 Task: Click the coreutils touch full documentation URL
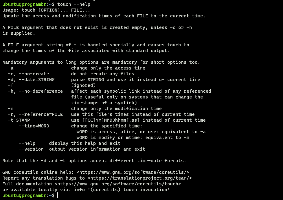click(118, 184)
